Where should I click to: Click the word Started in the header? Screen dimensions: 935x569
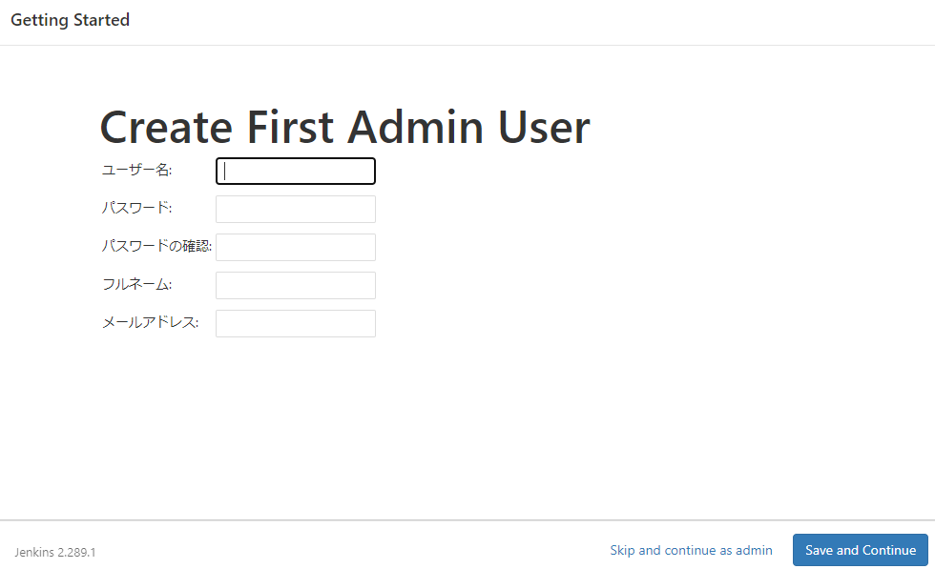click(101, 20)
